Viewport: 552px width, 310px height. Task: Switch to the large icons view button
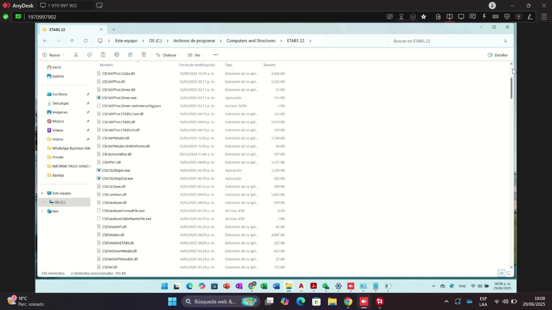click(508, 273)
